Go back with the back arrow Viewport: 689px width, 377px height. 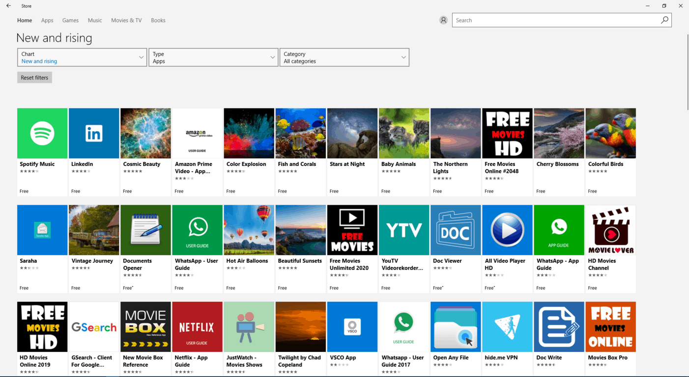tap(8, 6)
